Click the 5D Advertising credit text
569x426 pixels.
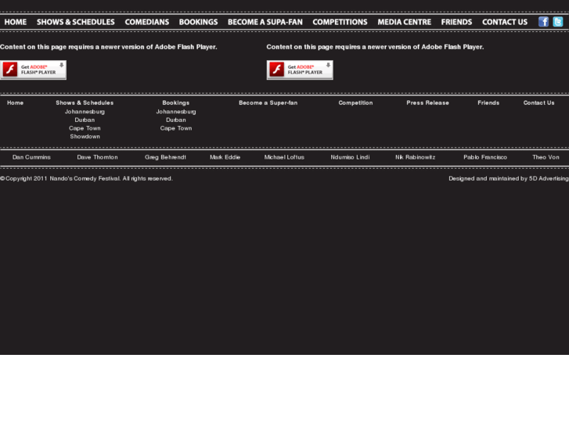(549, 179)
